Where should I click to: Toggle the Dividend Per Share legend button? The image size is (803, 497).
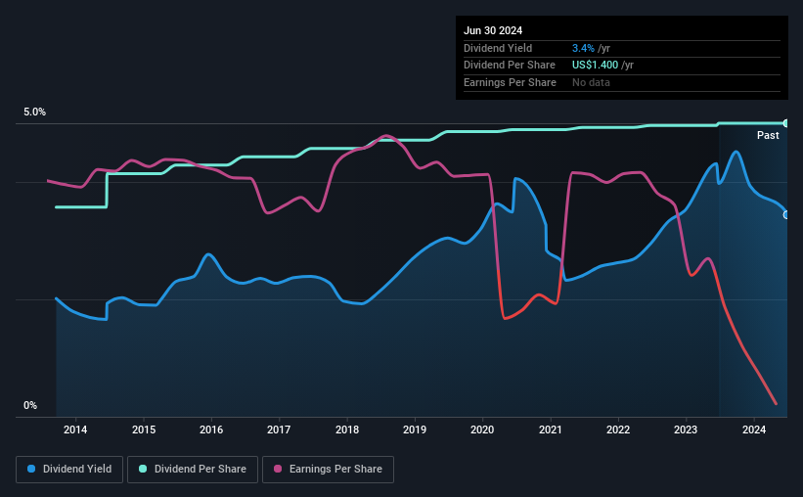click(x=193, y=470)
